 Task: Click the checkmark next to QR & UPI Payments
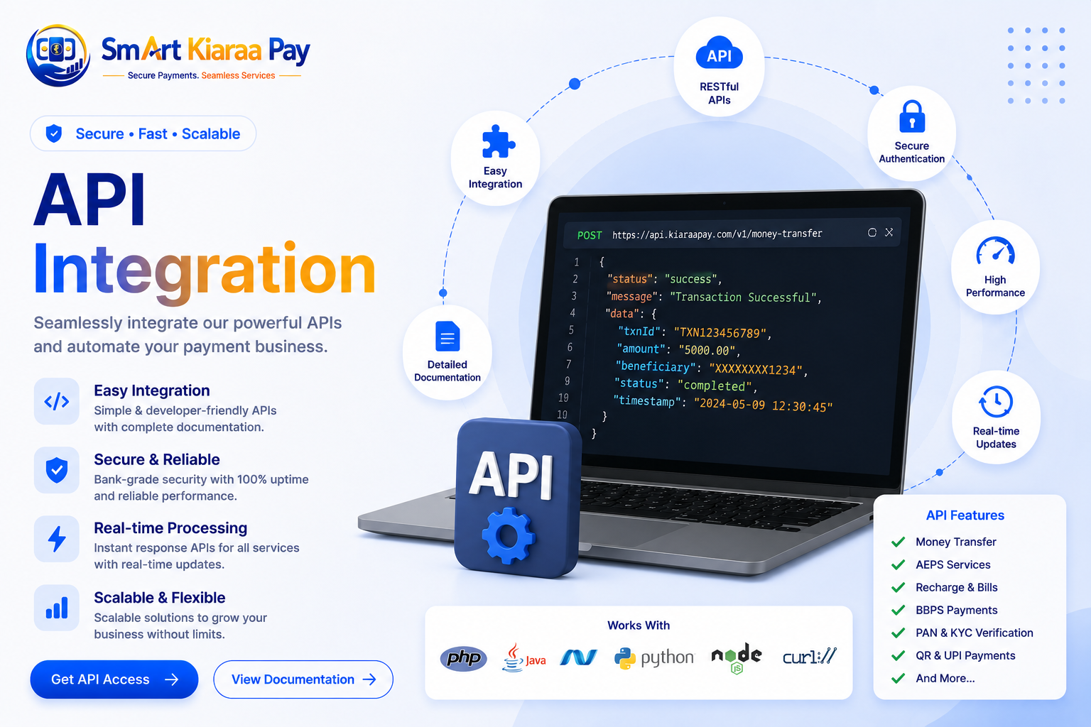[898, 655]
